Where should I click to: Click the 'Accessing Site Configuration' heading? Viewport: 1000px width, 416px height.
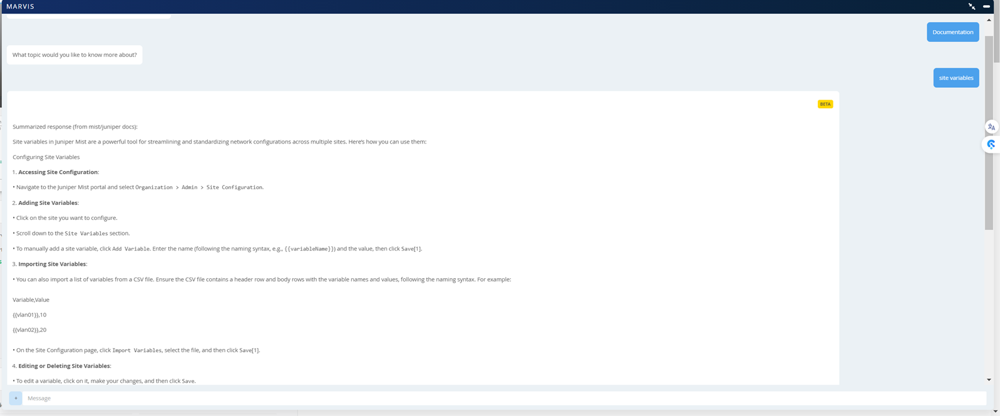tap(58, 172)
